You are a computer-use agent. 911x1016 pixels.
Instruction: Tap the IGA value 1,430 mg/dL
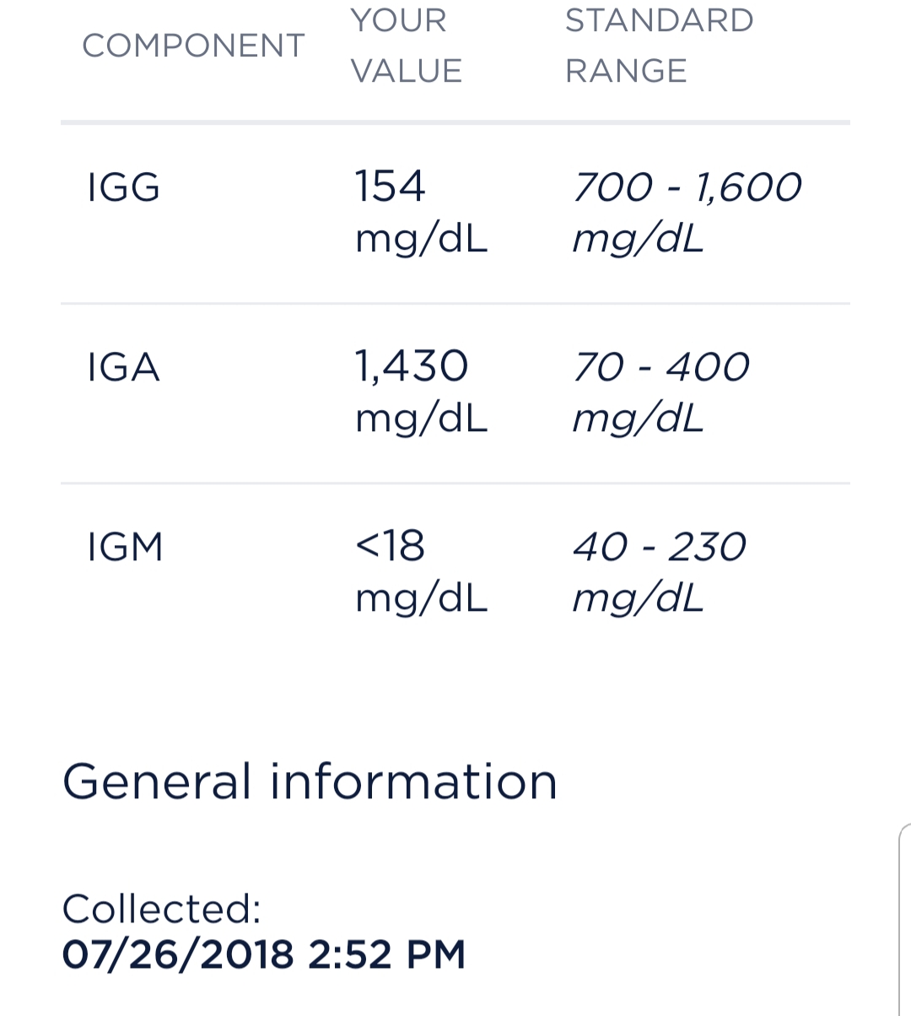(421, 392)
